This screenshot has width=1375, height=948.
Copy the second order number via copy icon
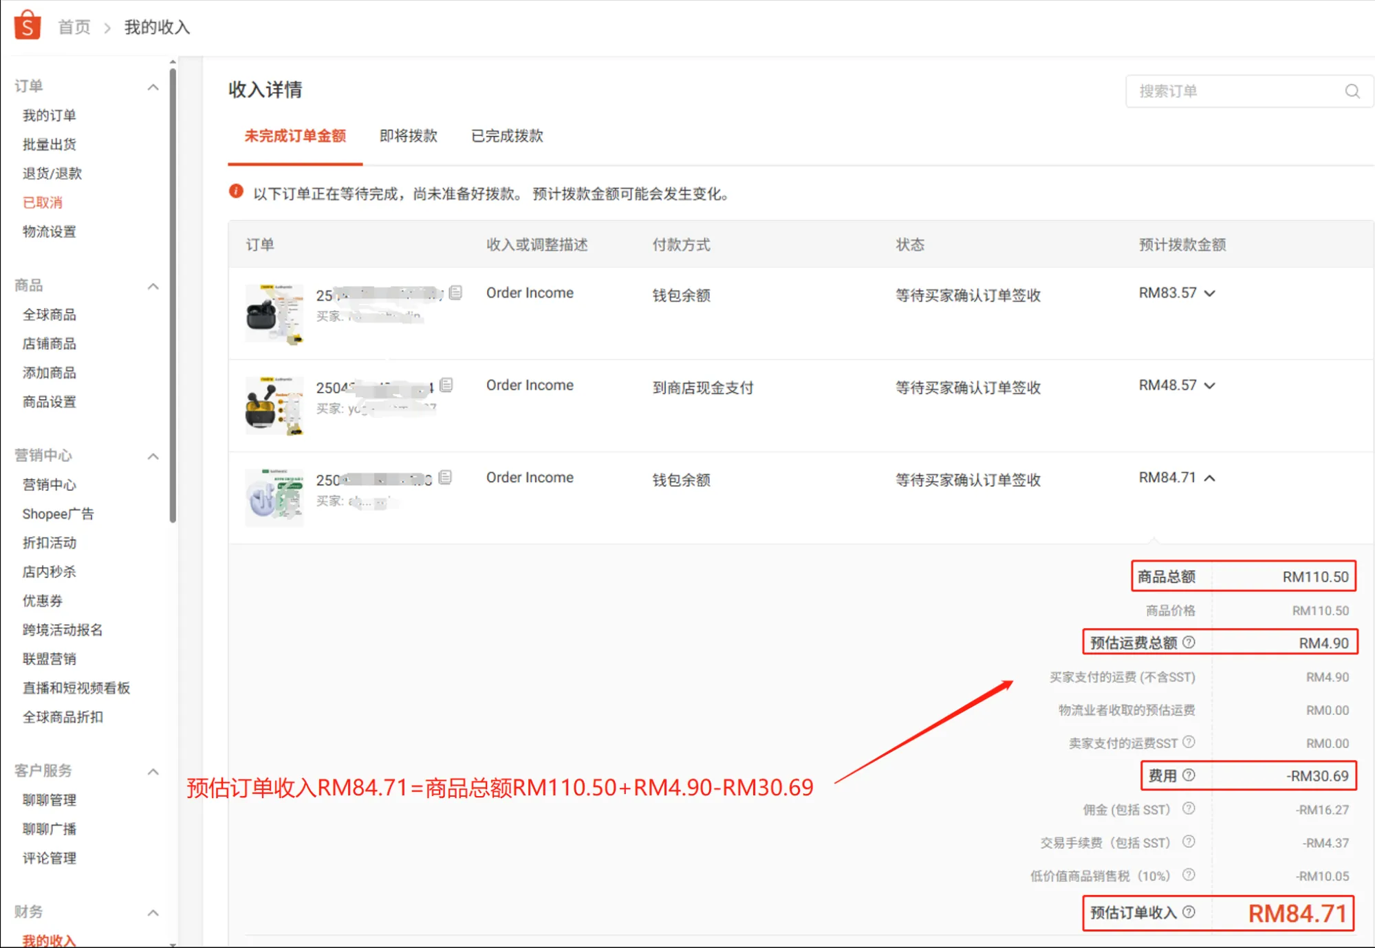click(446, 384)
